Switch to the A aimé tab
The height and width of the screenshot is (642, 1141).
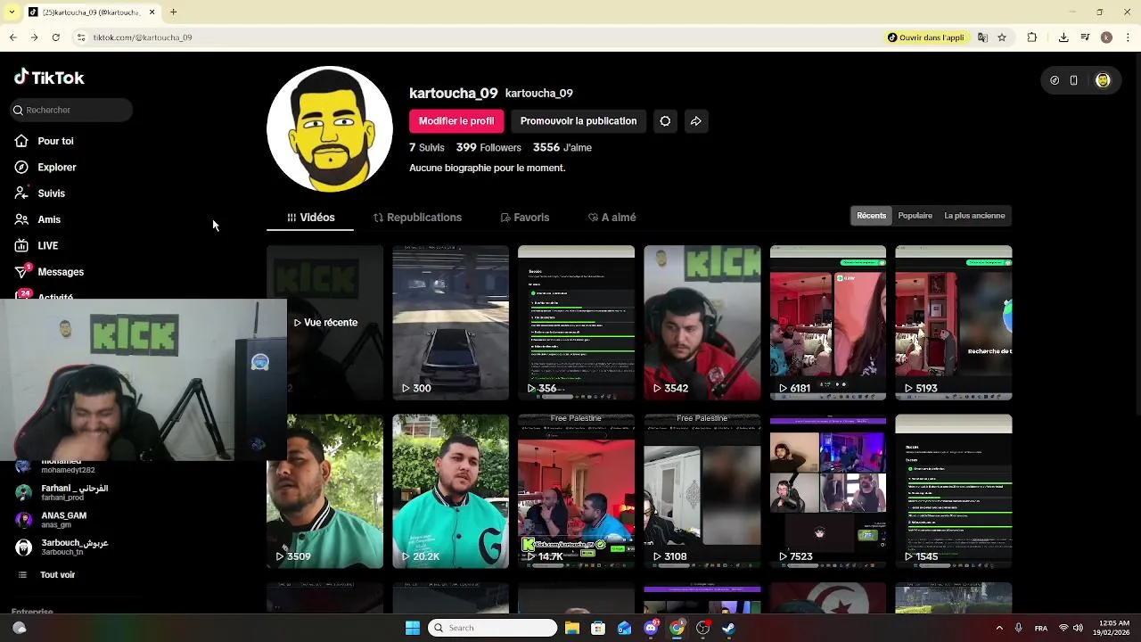(x=612, y=218)
